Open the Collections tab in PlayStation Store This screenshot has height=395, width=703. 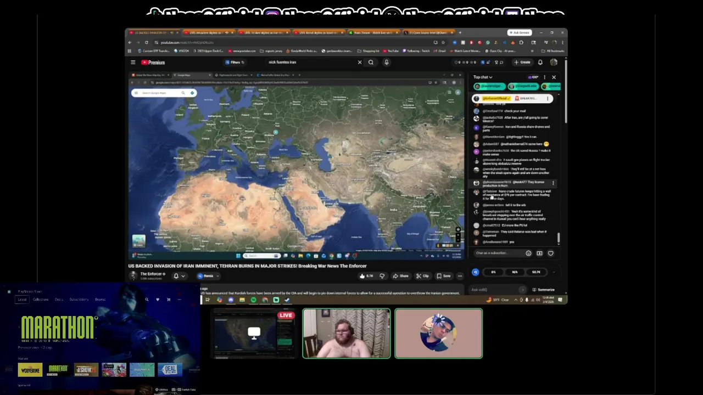coord(40,300)
